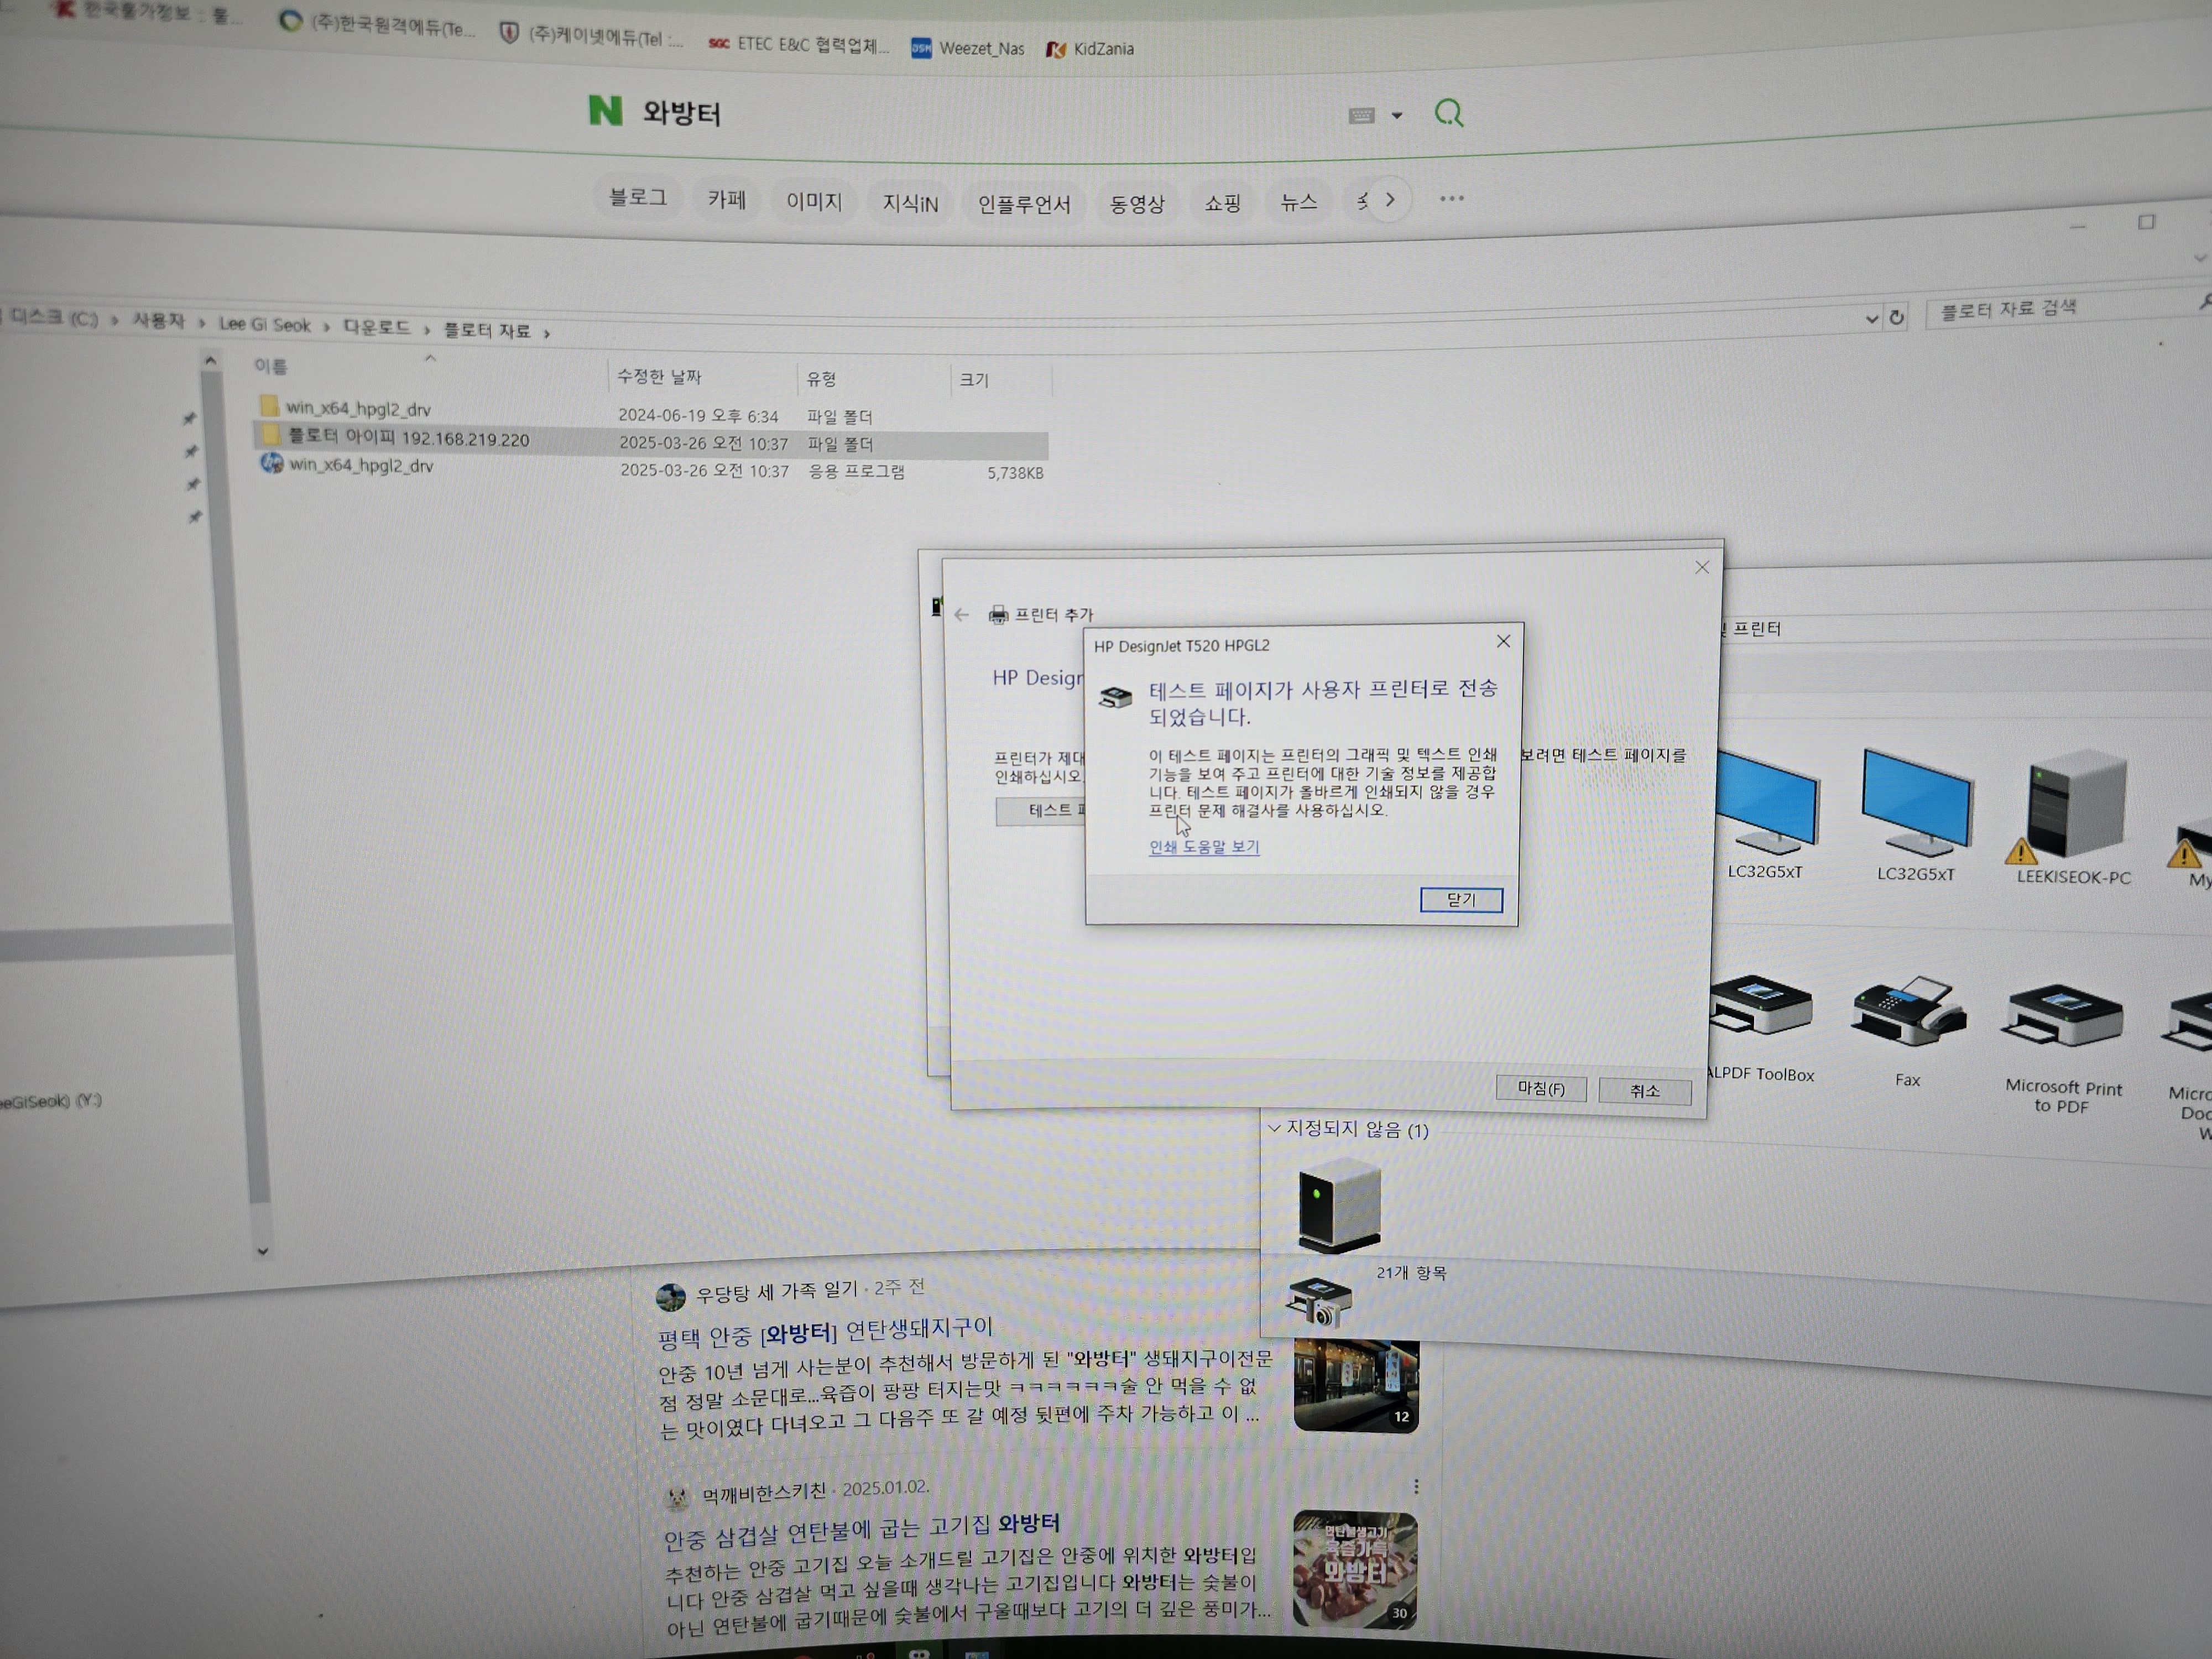The width and height of the screenshot is (2212, 1659).
Task: Click back arrow in Add Printer wizard
Action: [x=962, y=615]
